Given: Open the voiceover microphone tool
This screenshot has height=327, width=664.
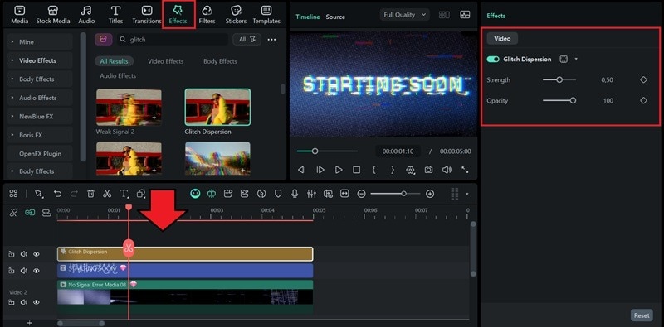Looking at the screenshot, I should (x=295, y=194).
